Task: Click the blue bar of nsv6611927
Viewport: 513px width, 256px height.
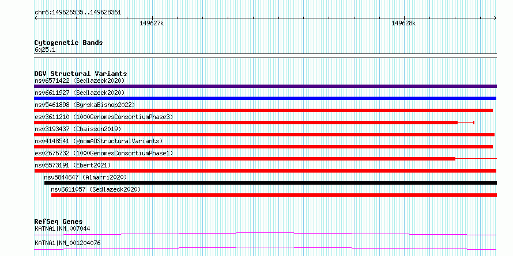Action: pyautogui.click(x=265, y=98)
